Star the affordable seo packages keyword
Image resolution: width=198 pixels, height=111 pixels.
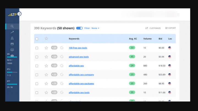click(x=46, y=84)
